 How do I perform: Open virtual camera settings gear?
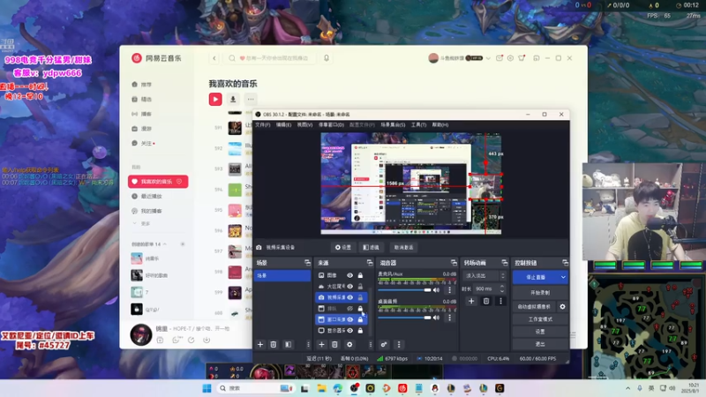(x=562, y=306)
